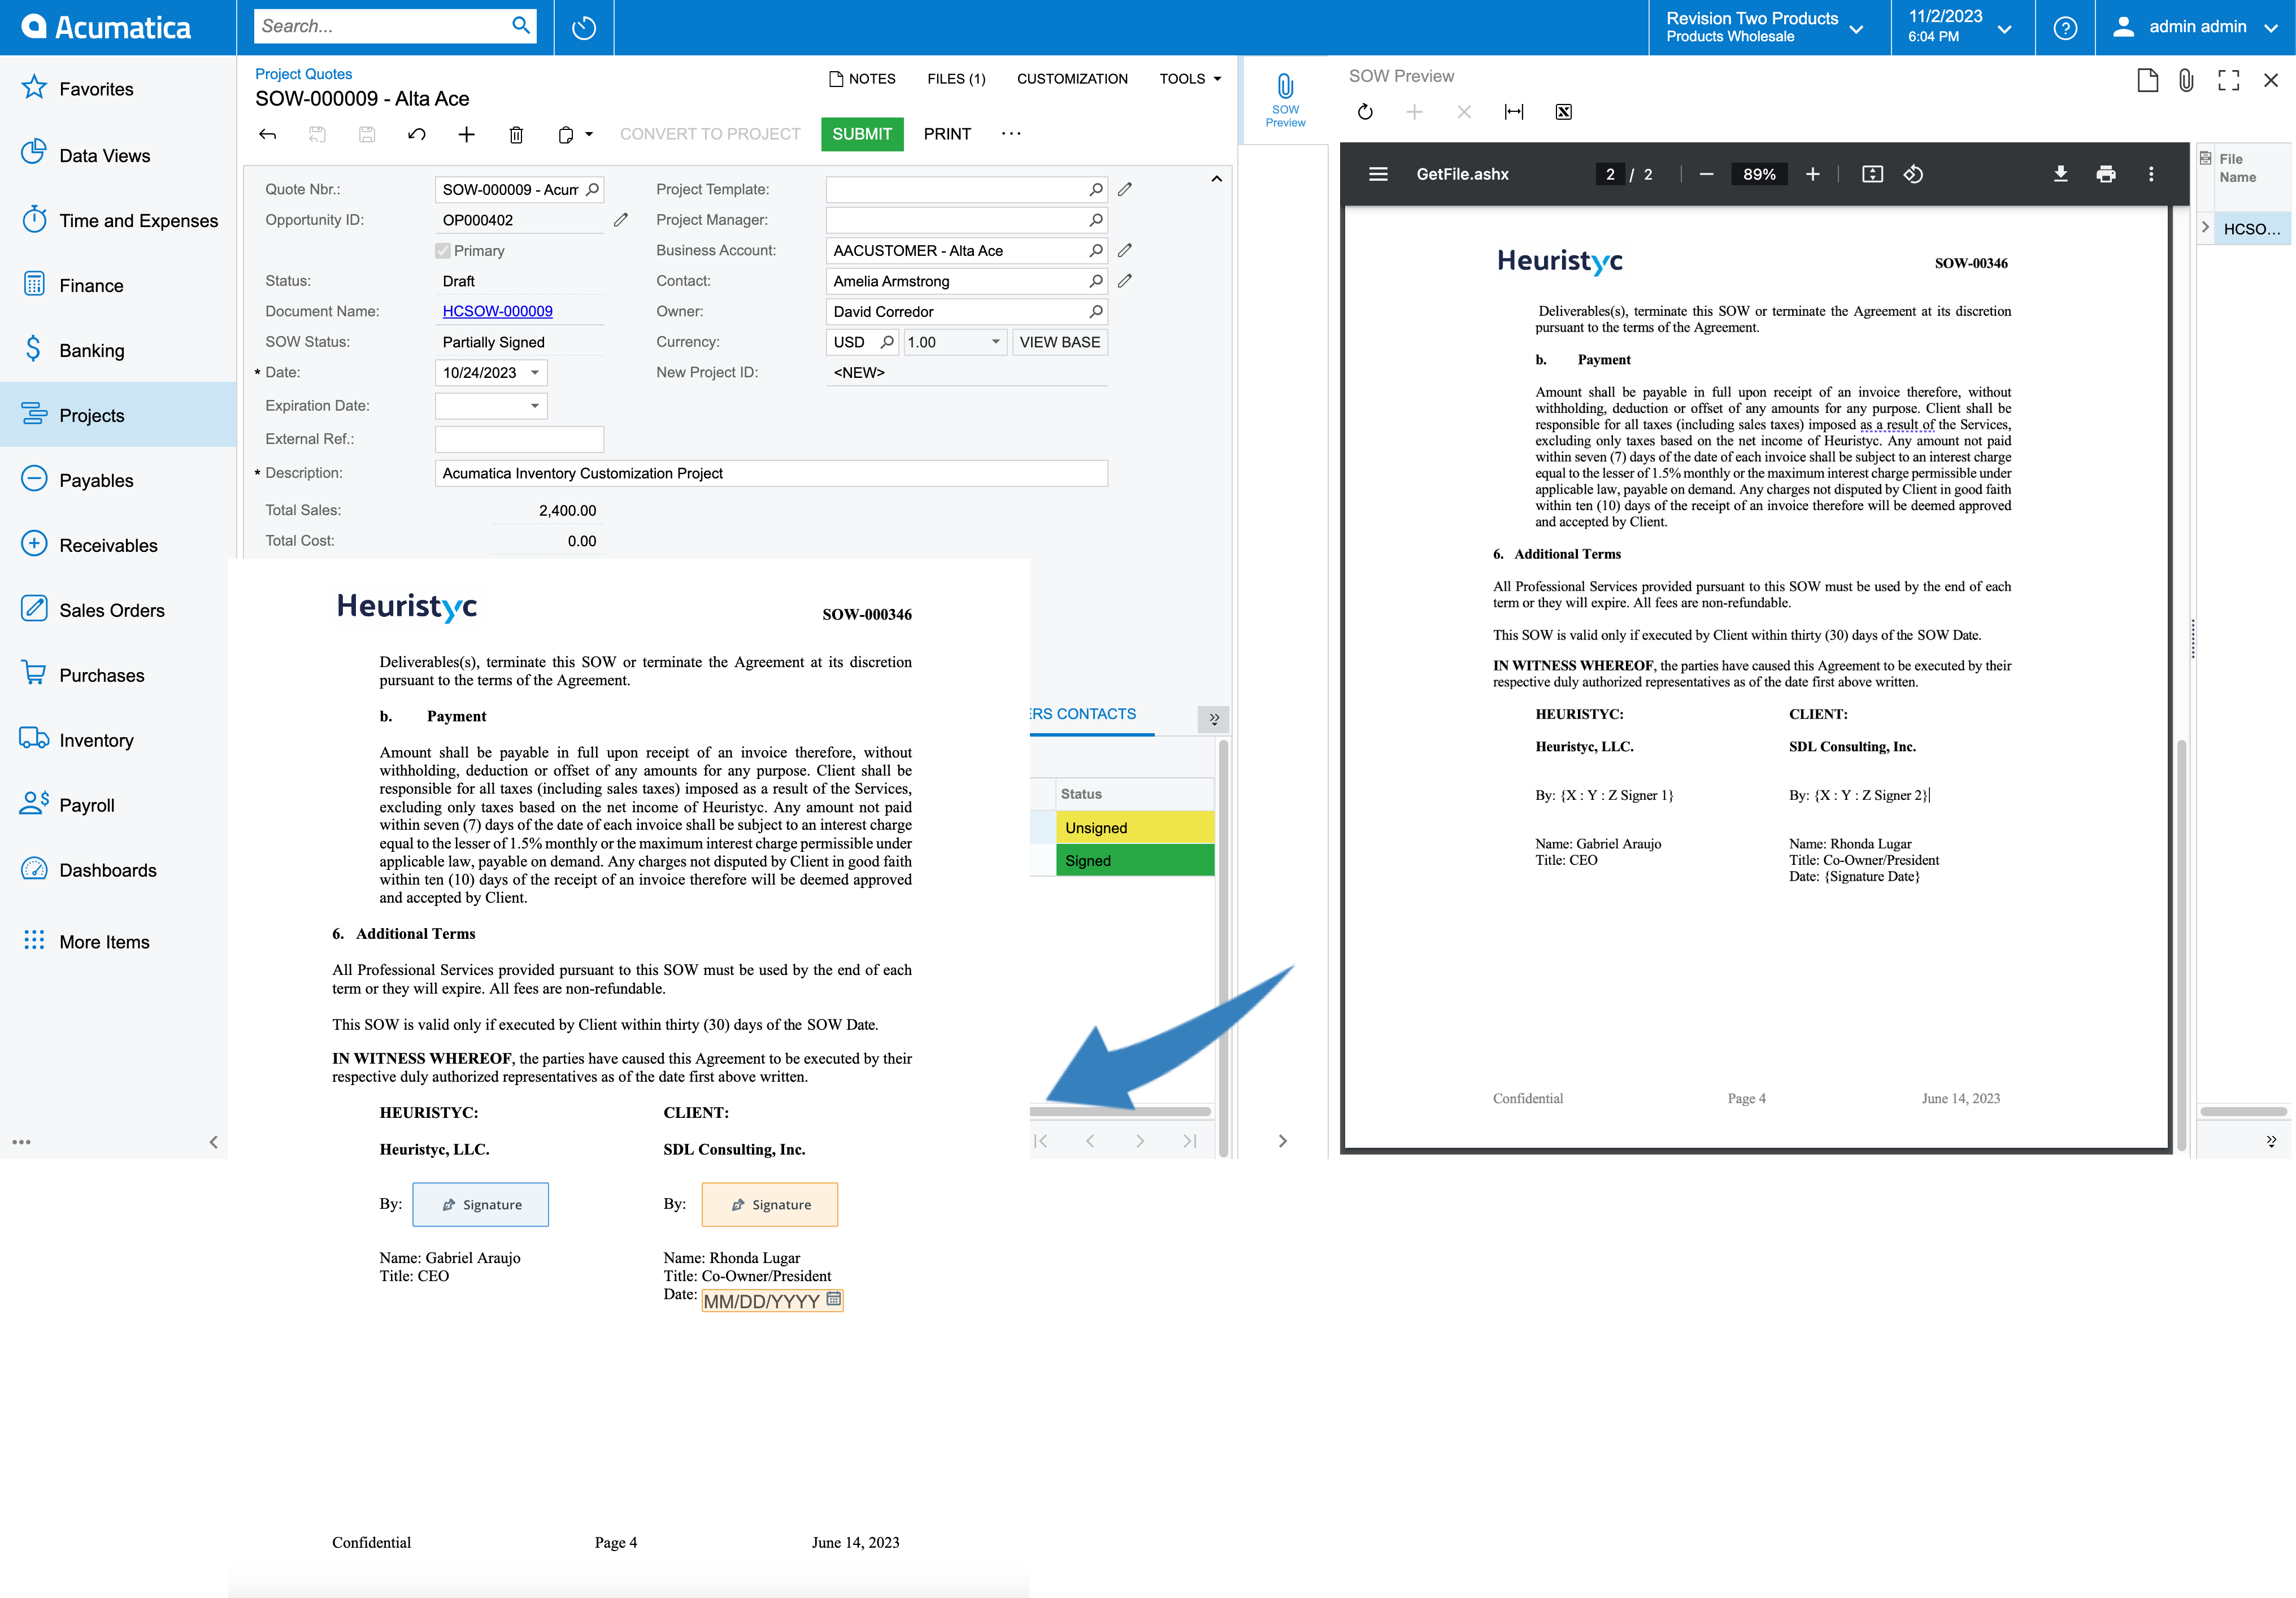Open More Items in sidebar

click(x=104, y=941)
